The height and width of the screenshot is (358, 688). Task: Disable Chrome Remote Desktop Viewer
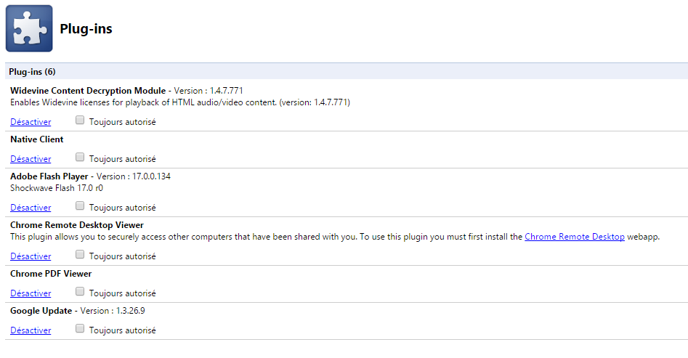(x=31, y=256)
